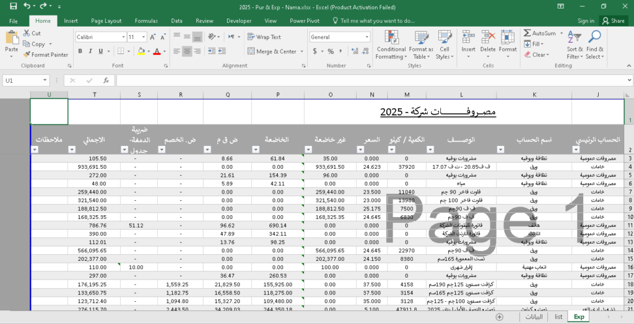Switch to the Power Pivot tab
The width and height of the screenshot is (634, 324).
[305, 21]
